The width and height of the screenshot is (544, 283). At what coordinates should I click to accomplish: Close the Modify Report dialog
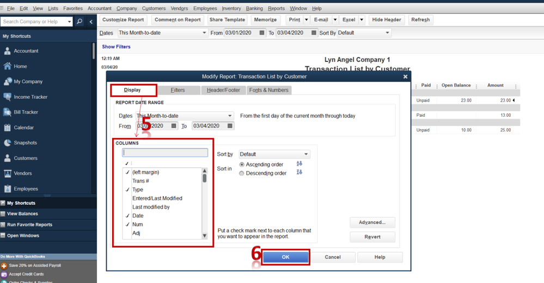pos(405,77)
